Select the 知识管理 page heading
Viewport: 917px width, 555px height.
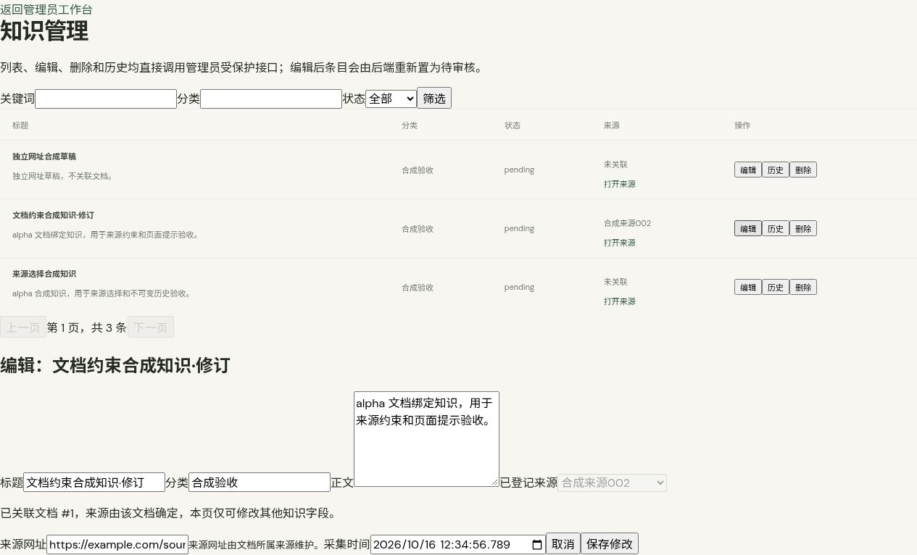pyautogui.click(x=44, y=31)
